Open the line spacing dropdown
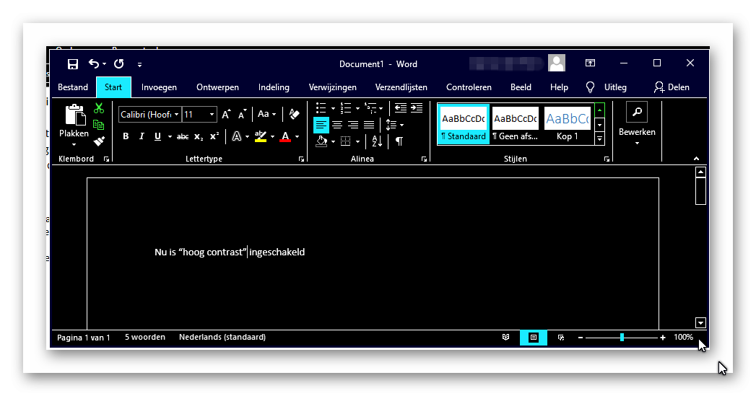756x396 pixels. click(394, 126)
